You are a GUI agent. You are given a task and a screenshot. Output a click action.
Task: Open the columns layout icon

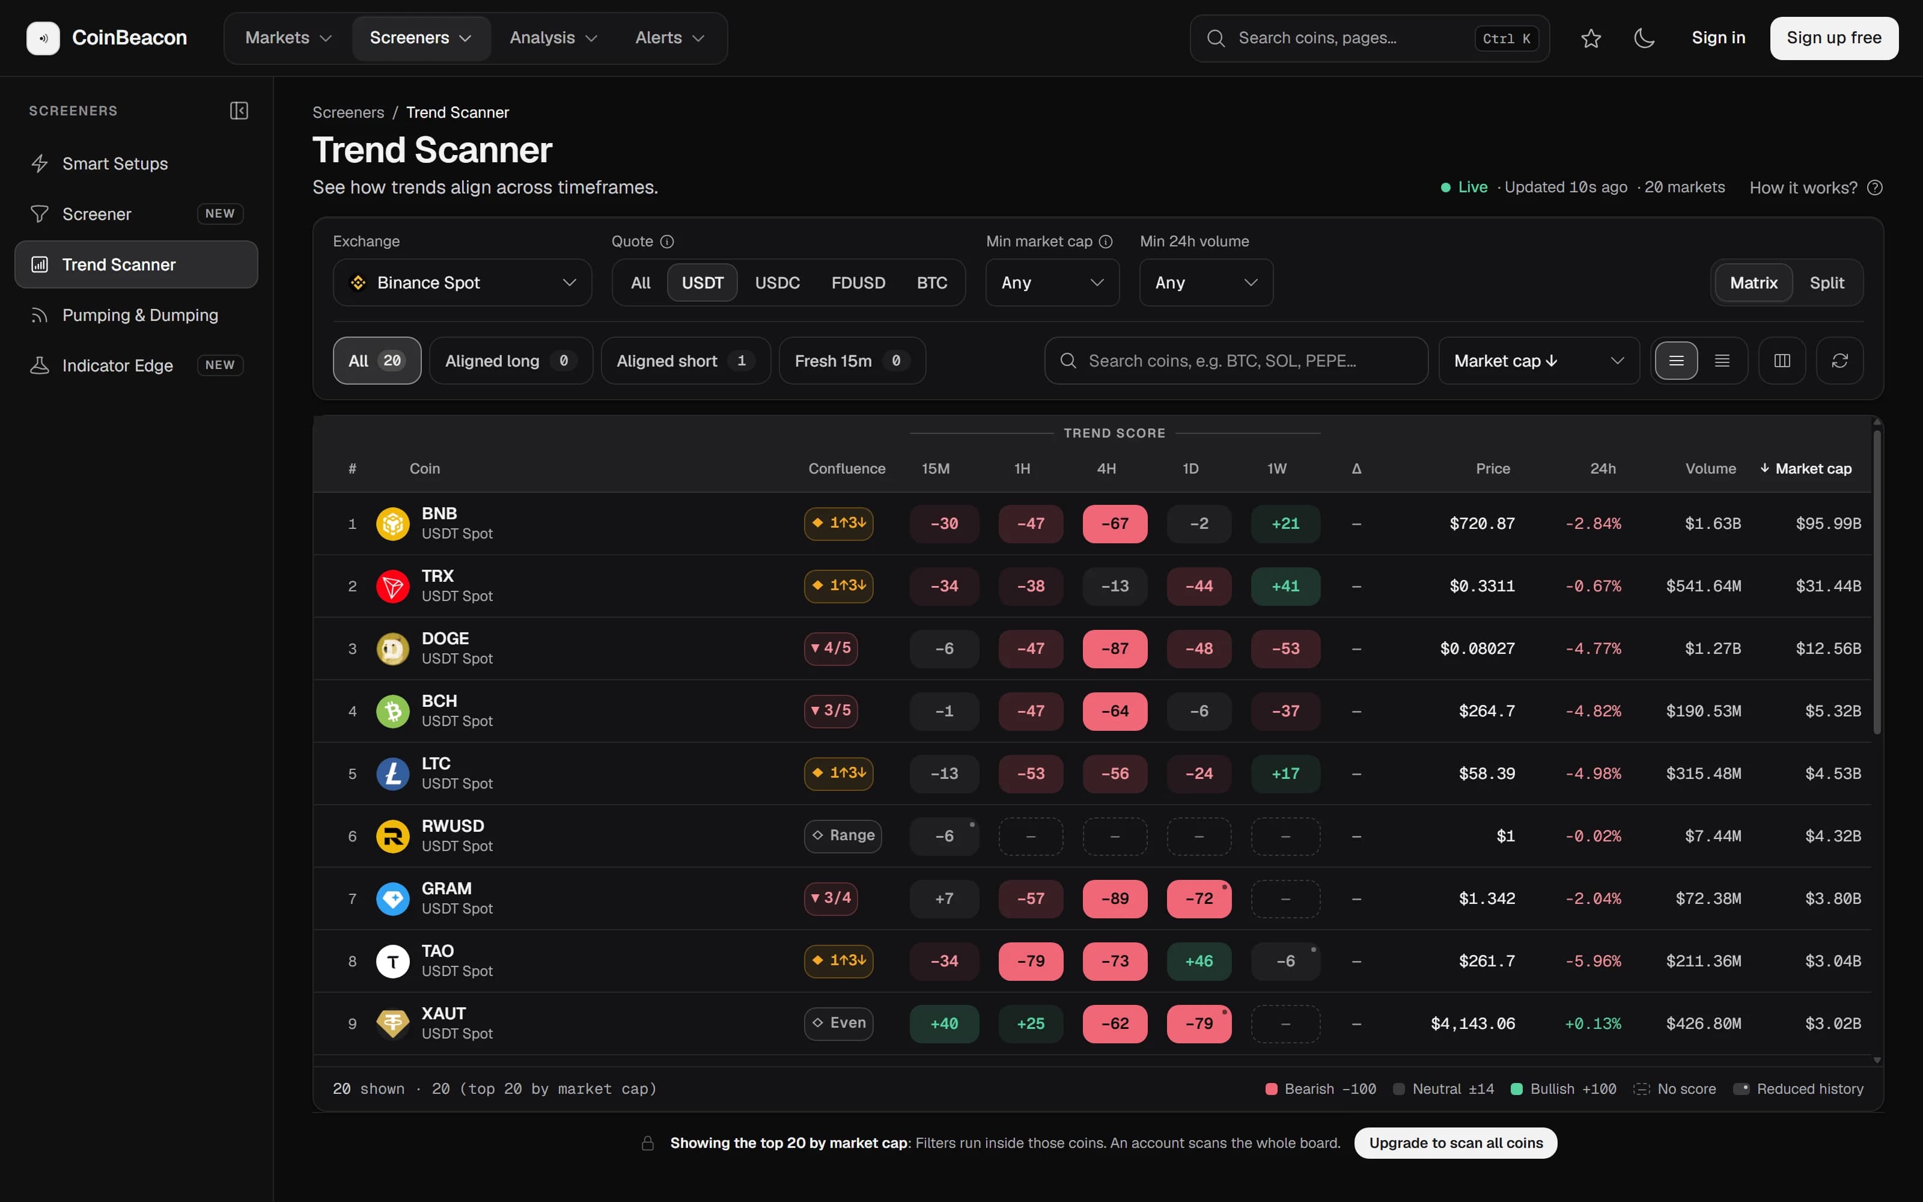(x=1782, y=361)
